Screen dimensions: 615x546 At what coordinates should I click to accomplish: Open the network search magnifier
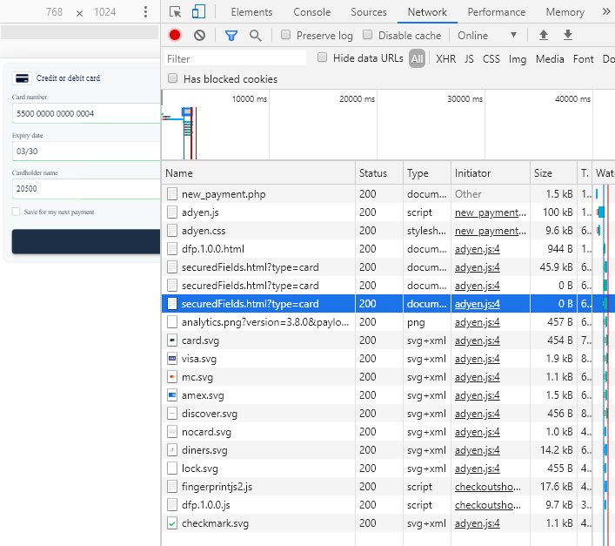pyautogui.click(x=255, y=36)
